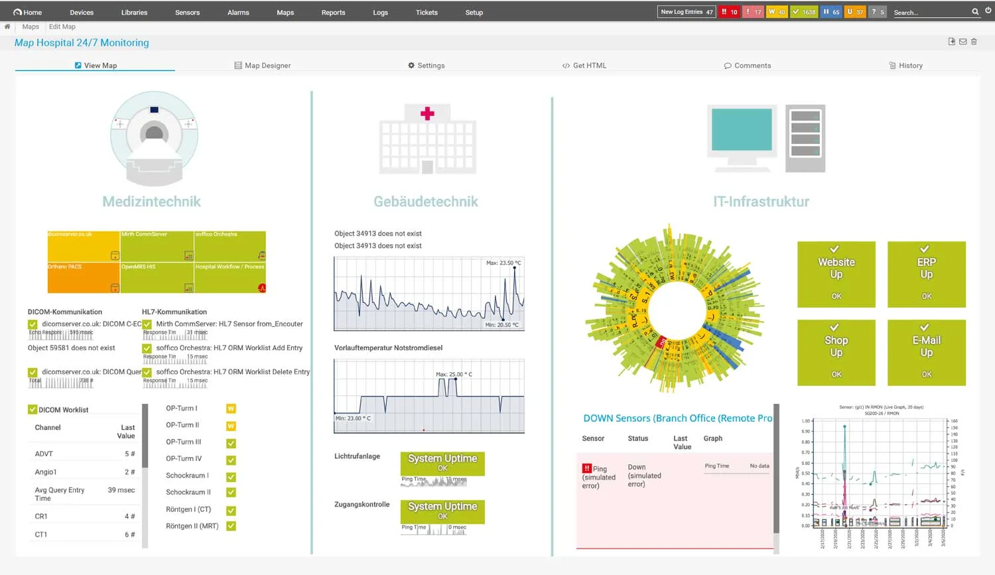The width and height of the screenshot is (995, 575).
Task: Open the yellow warning sensors counter (40)
Action: point(777,12)
